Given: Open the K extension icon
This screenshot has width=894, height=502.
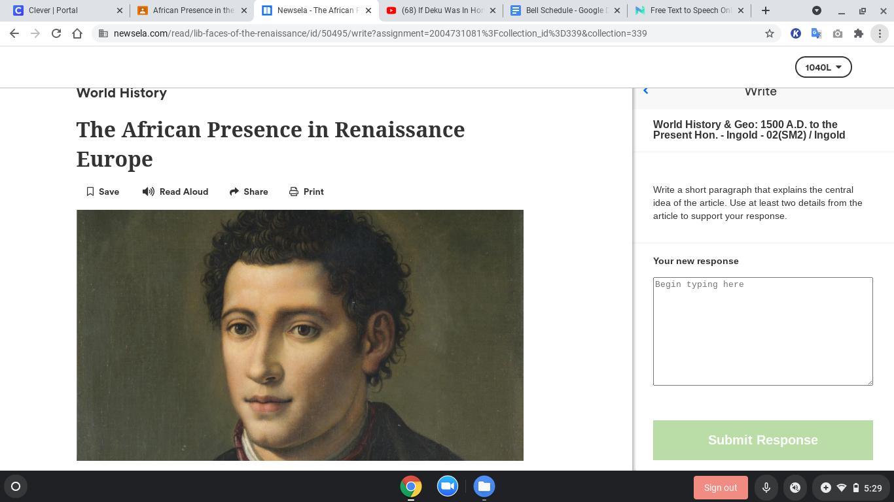Looking at the screenshot, I should tap(796, 33).
